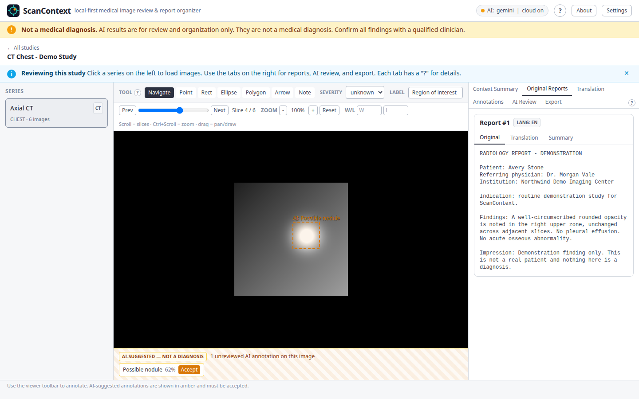
Task: Open the Axial CT series item
Action: tap(56, 113)
